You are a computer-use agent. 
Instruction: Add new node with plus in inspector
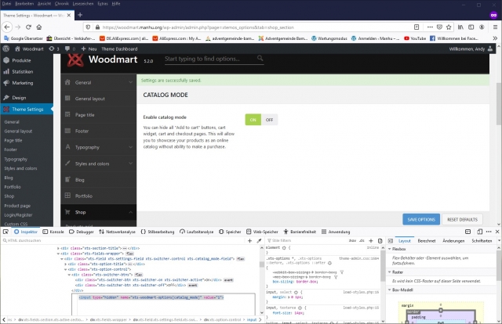coord(249,240)
